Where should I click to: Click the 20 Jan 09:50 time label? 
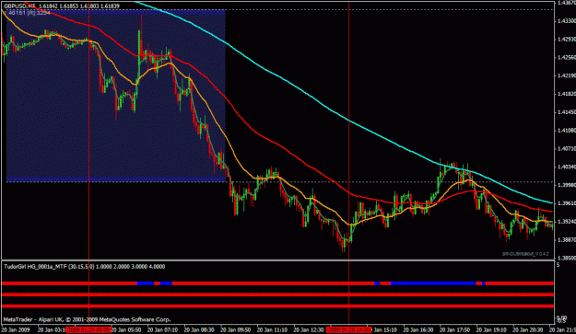point(236,330)
